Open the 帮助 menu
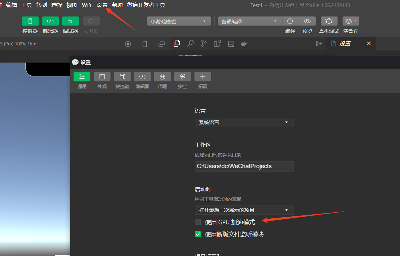 tap(117, 5)
